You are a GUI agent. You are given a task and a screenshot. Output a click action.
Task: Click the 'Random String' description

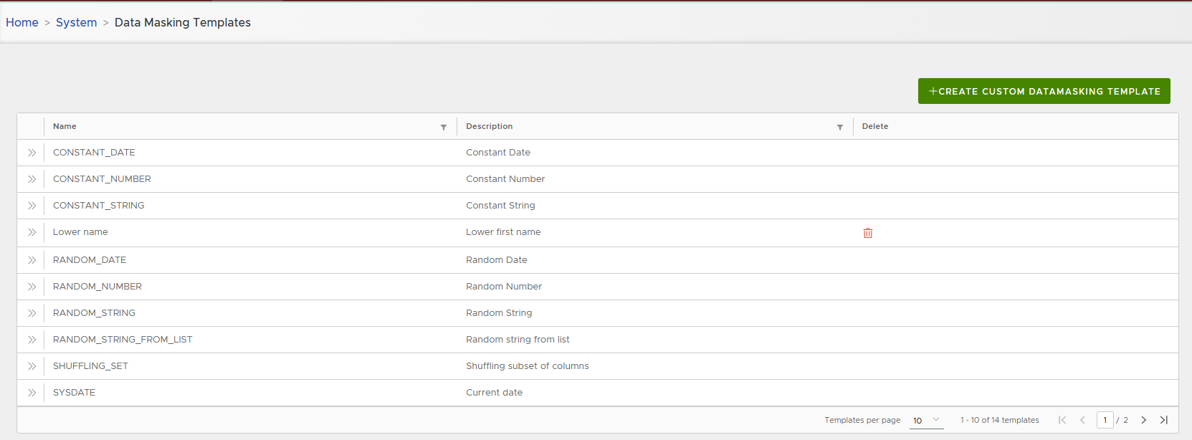pos(499,313)
